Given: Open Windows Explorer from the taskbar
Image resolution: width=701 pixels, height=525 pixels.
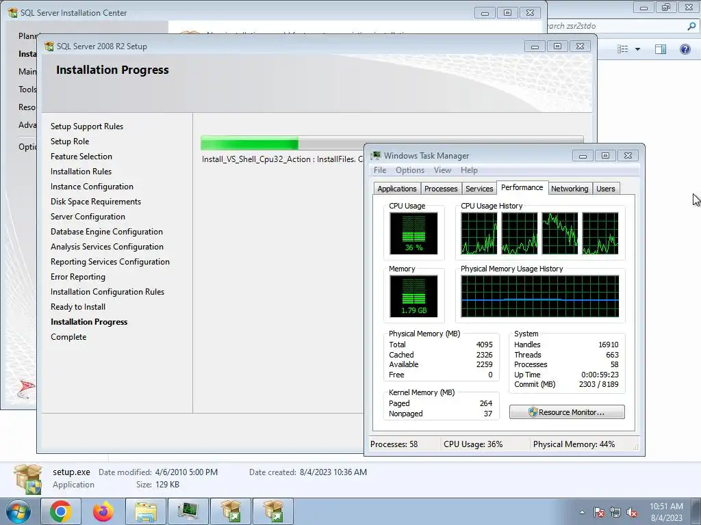Looking at the screenshot, I should point(146,511).
